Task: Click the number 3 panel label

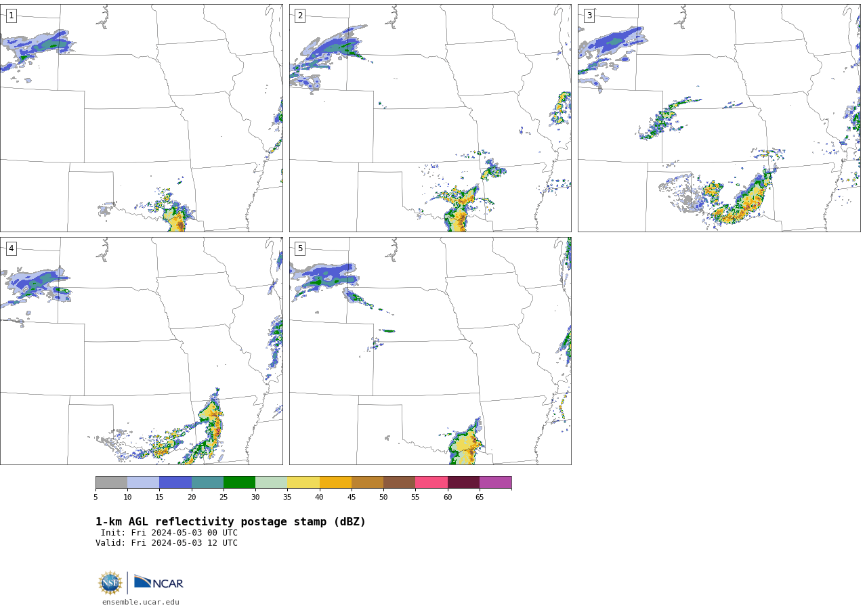Action: tap(589, 16)
